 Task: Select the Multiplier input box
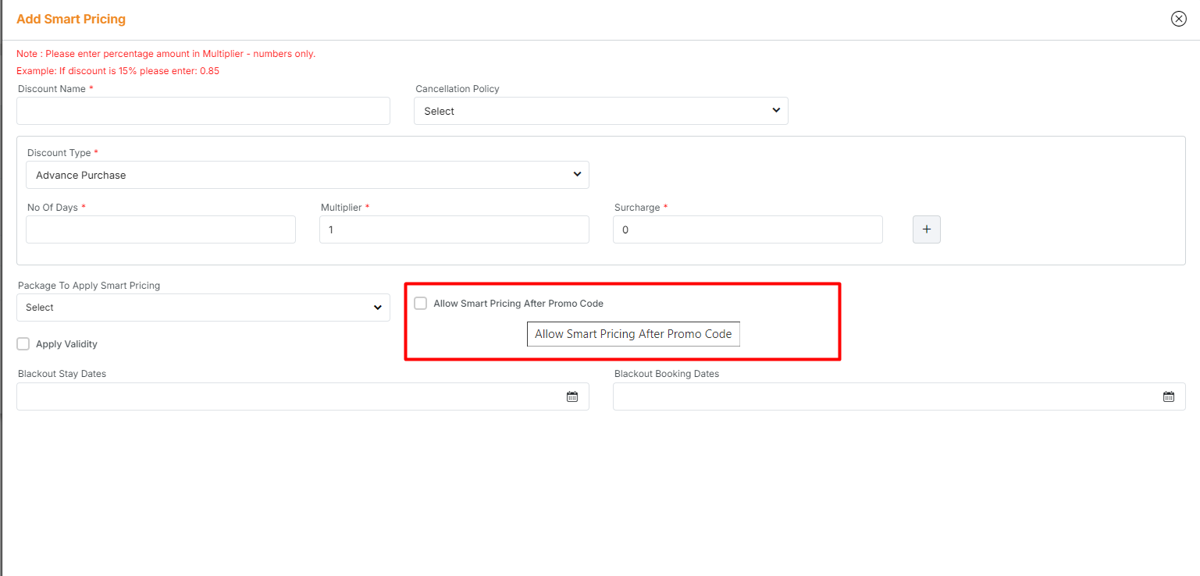(454, 229)
